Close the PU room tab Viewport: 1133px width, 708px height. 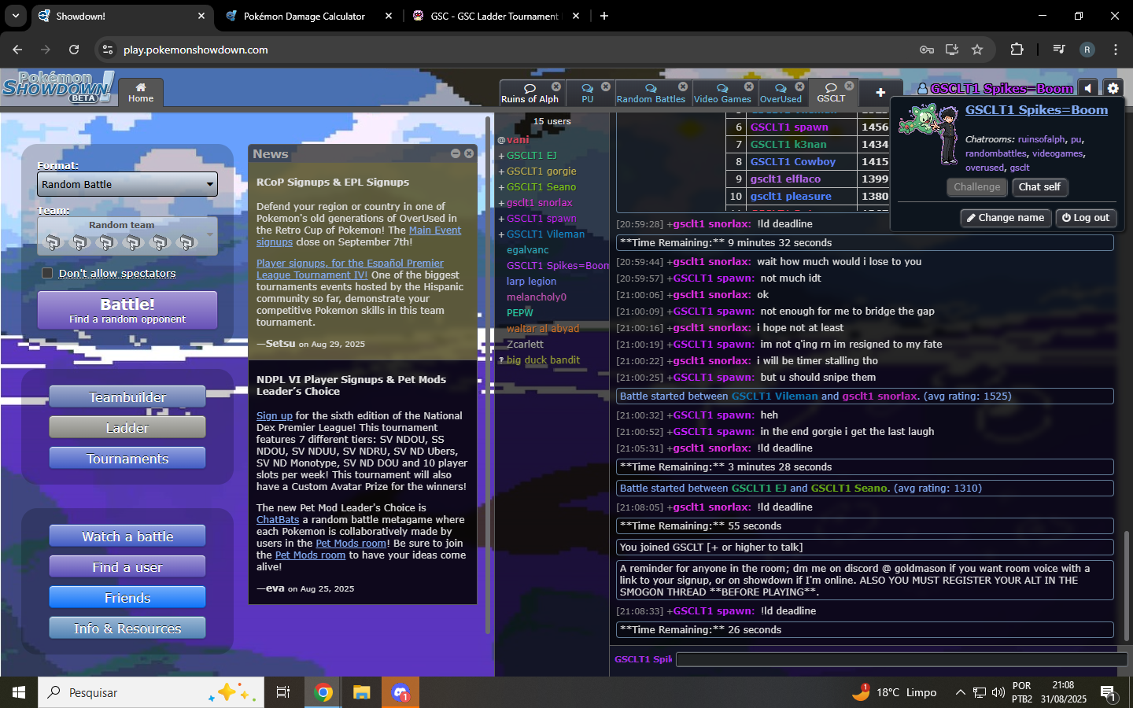(x=606, y=87)
